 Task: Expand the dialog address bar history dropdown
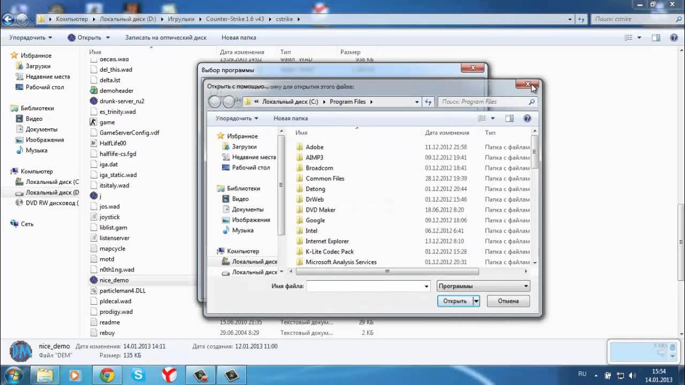(417, 102)
